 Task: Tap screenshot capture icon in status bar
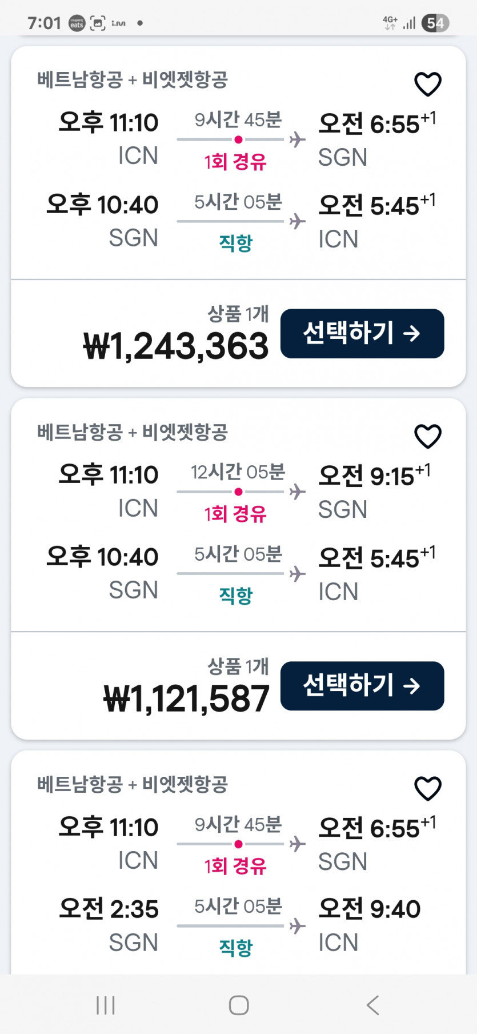tap(98, 23)
